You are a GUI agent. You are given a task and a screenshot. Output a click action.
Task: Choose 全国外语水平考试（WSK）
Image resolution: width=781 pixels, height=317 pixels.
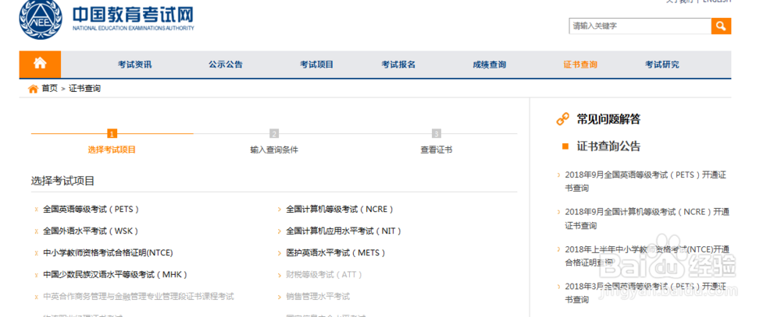click(x=91, y=231)
